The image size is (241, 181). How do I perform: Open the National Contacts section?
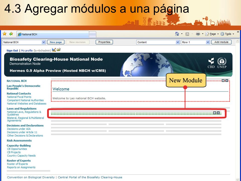coord(19,94)
